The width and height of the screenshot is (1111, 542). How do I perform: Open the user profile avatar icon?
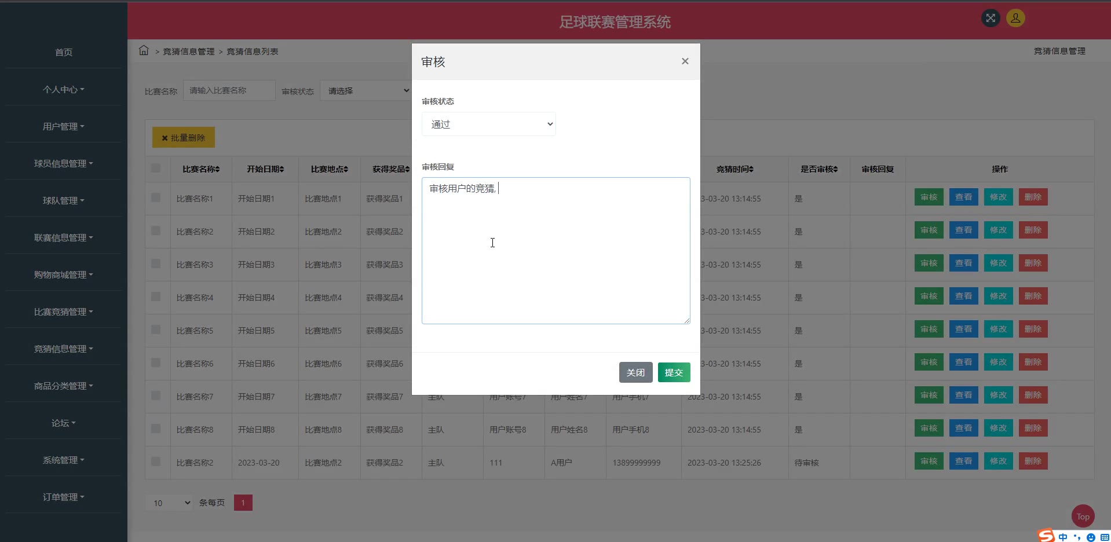(1015, 18)
